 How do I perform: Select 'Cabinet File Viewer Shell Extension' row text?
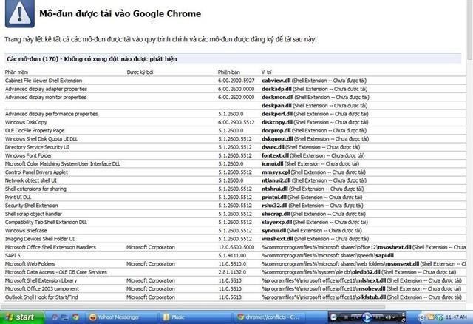click(x=44, y=81)
